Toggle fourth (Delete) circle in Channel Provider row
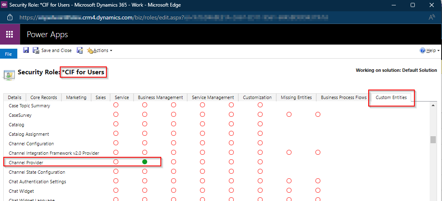442x201 pixels. pos(202,162)
